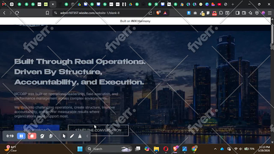Go back to the previous page
The height and width of the screenshot is (154, 274).
point(4,13)
